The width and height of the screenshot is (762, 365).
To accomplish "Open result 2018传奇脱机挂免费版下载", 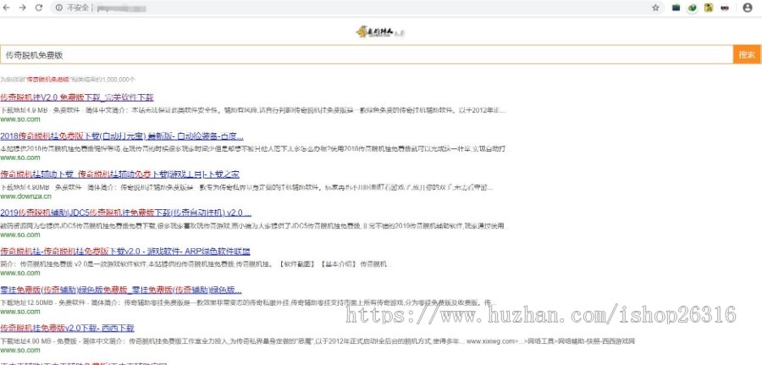I will (x=121, y=135).
